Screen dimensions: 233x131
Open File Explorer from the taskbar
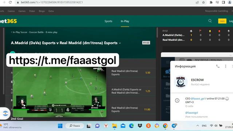(114, 126)
